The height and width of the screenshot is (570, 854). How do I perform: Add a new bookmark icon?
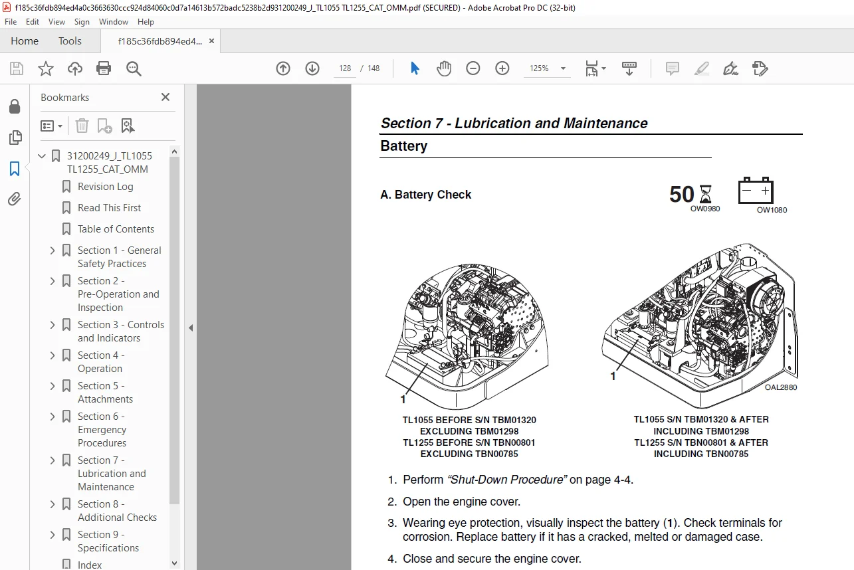coord(104,126)
